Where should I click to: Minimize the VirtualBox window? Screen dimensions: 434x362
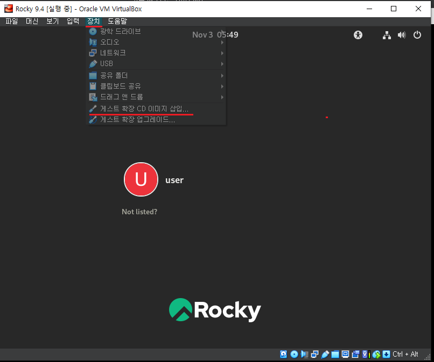pos(369,9)
